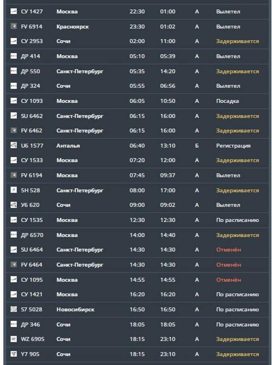Click Красноярск destination of FV 6914
The image size is (272, 365).
coord(72,27)
